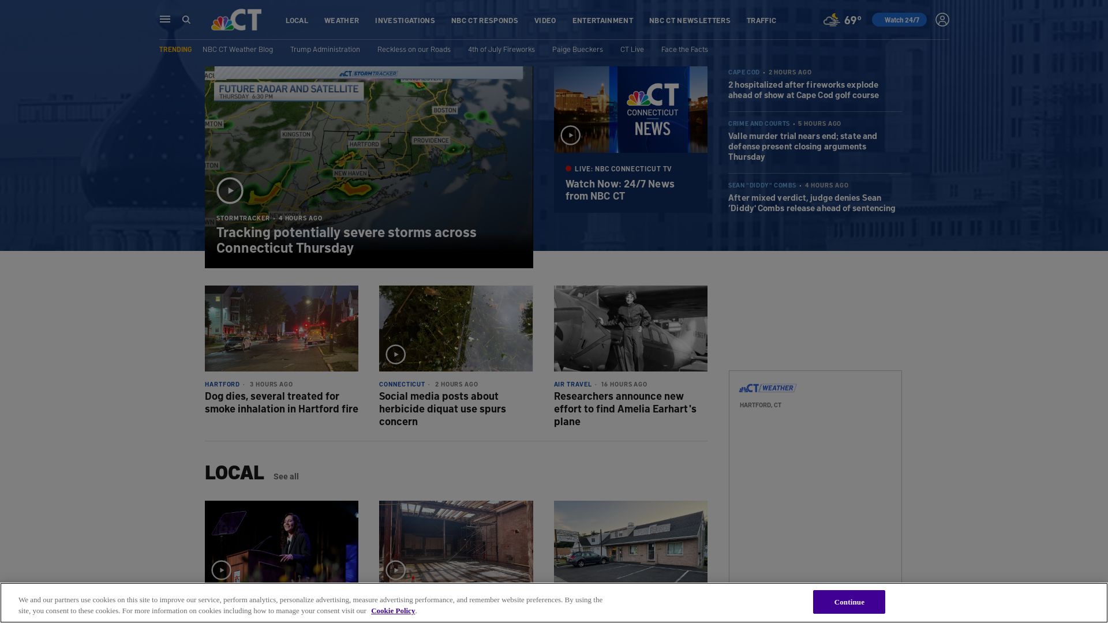The height and width of the screenshot is (623, 1108).
Task: Click the Cape Cod category tag
Action: (x=743, y=72)
